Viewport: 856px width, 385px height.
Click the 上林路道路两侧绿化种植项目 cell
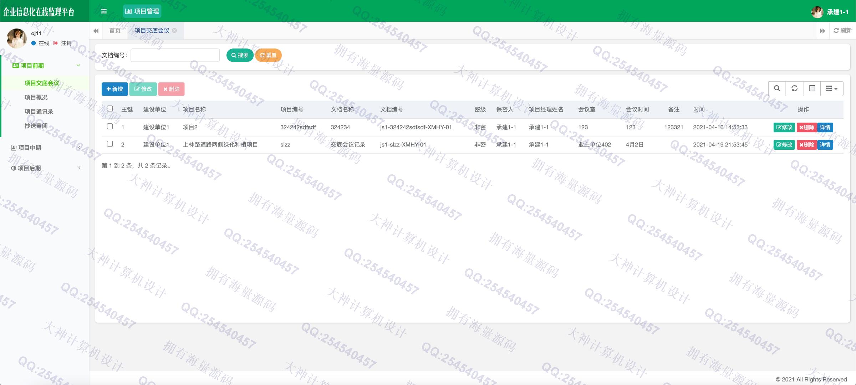(220, 145)
